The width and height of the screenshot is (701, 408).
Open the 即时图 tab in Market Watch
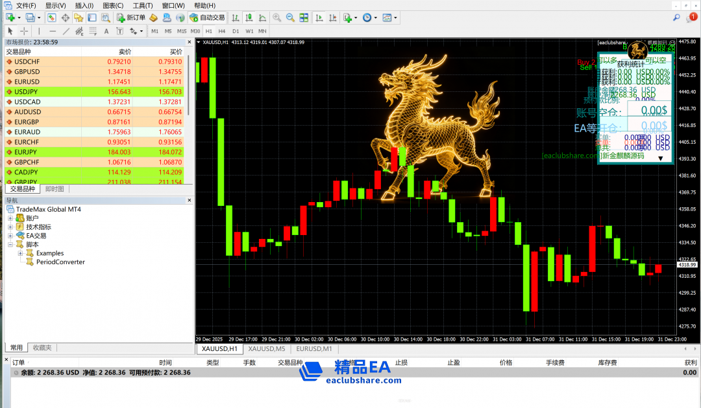point(55,189)
